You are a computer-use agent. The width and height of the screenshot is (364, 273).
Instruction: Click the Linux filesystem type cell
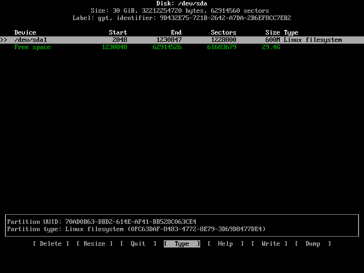pyautogui.click(x=313, y=40)
